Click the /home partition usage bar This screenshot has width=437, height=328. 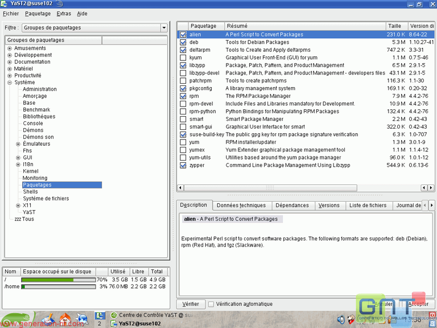coord(59,287)
